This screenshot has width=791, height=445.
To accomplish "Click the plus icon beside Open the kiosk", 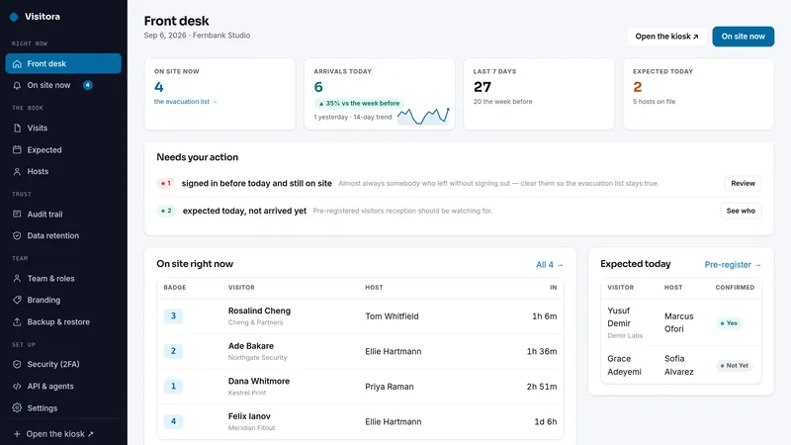I will point(17,434).
